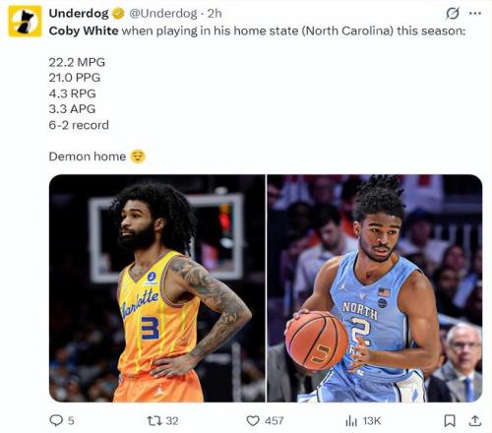Click the gold verified badge
Screen dimensions: 492x433
(x=118, y=14)
